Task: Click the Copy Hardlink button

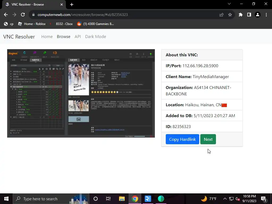Action: click(x=182, y=139)
